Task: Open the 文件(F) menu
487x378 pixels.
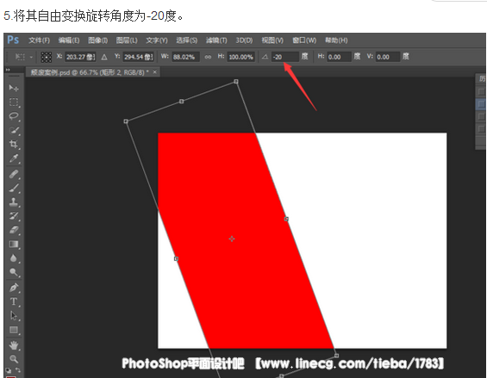Action: [39, 40]
